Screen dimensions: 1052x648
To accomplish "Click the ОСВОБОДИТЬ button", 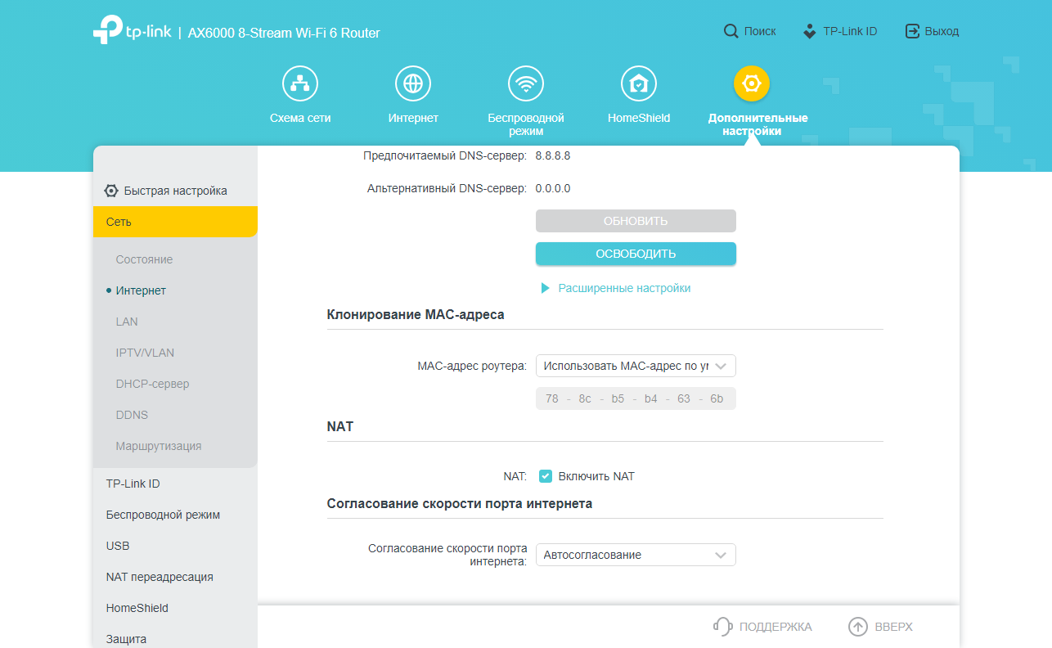I will [636, 254].
